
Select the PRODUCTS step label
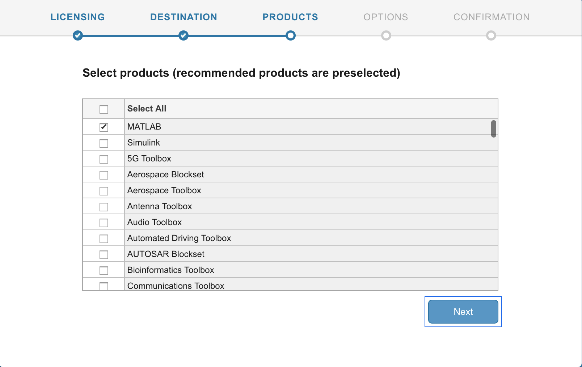[290, 17]
